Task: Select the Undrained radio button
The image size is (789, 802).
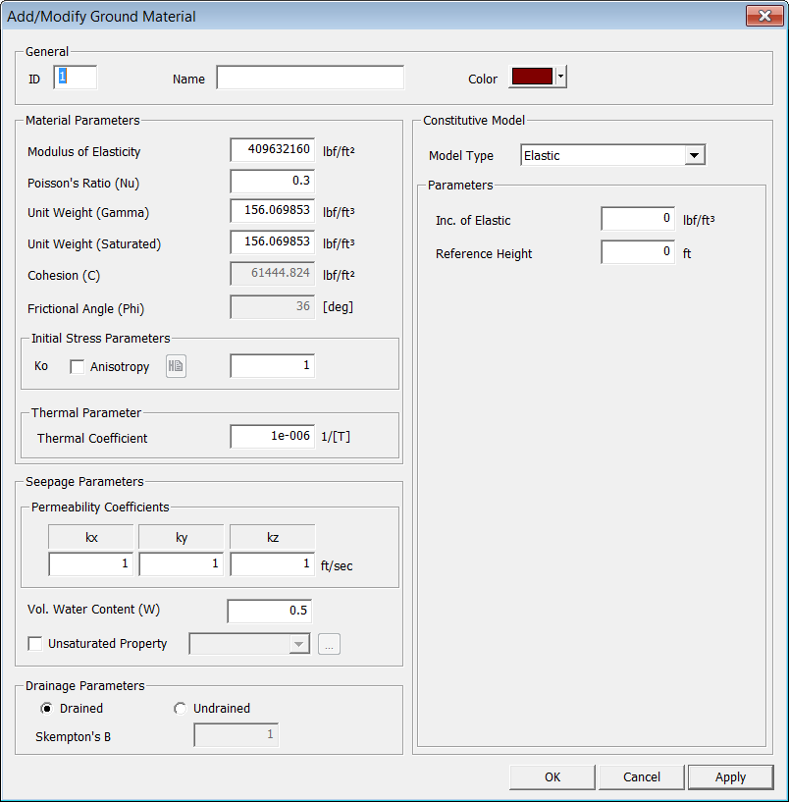Action: point(180,709)
